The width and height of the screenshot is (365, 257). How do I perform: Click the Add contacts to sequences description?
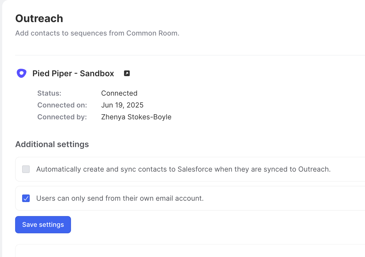97,33
